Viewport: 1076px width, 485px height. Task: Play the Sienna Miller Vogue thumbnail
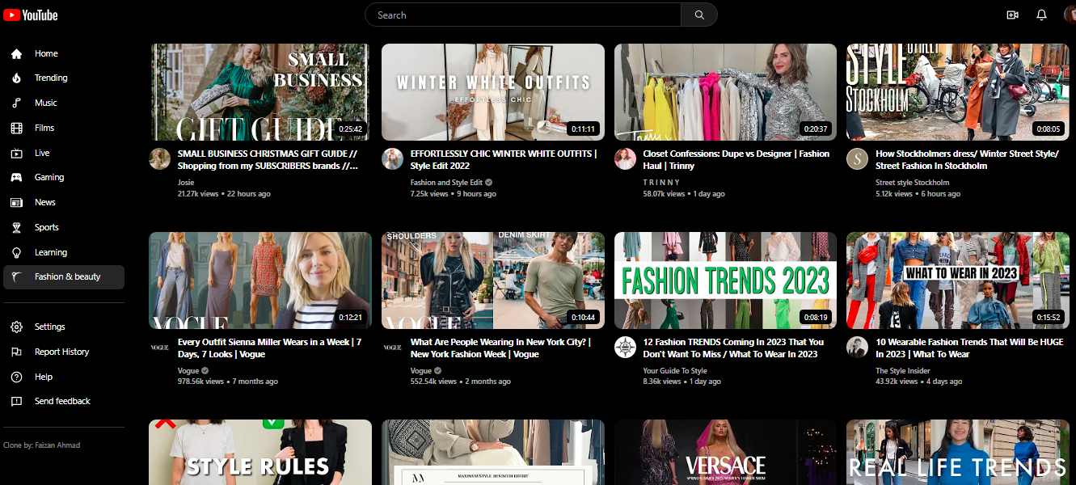click(x=260, y=280)
